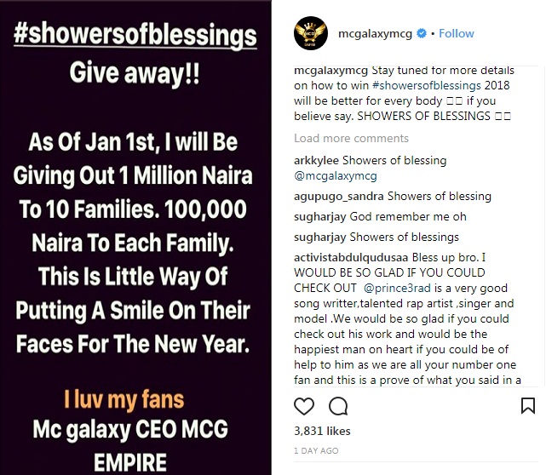Image resolution: width=546 pixels, height=475 pixels.
Task: Click the giveaway post image
Action: click(136, 237)
